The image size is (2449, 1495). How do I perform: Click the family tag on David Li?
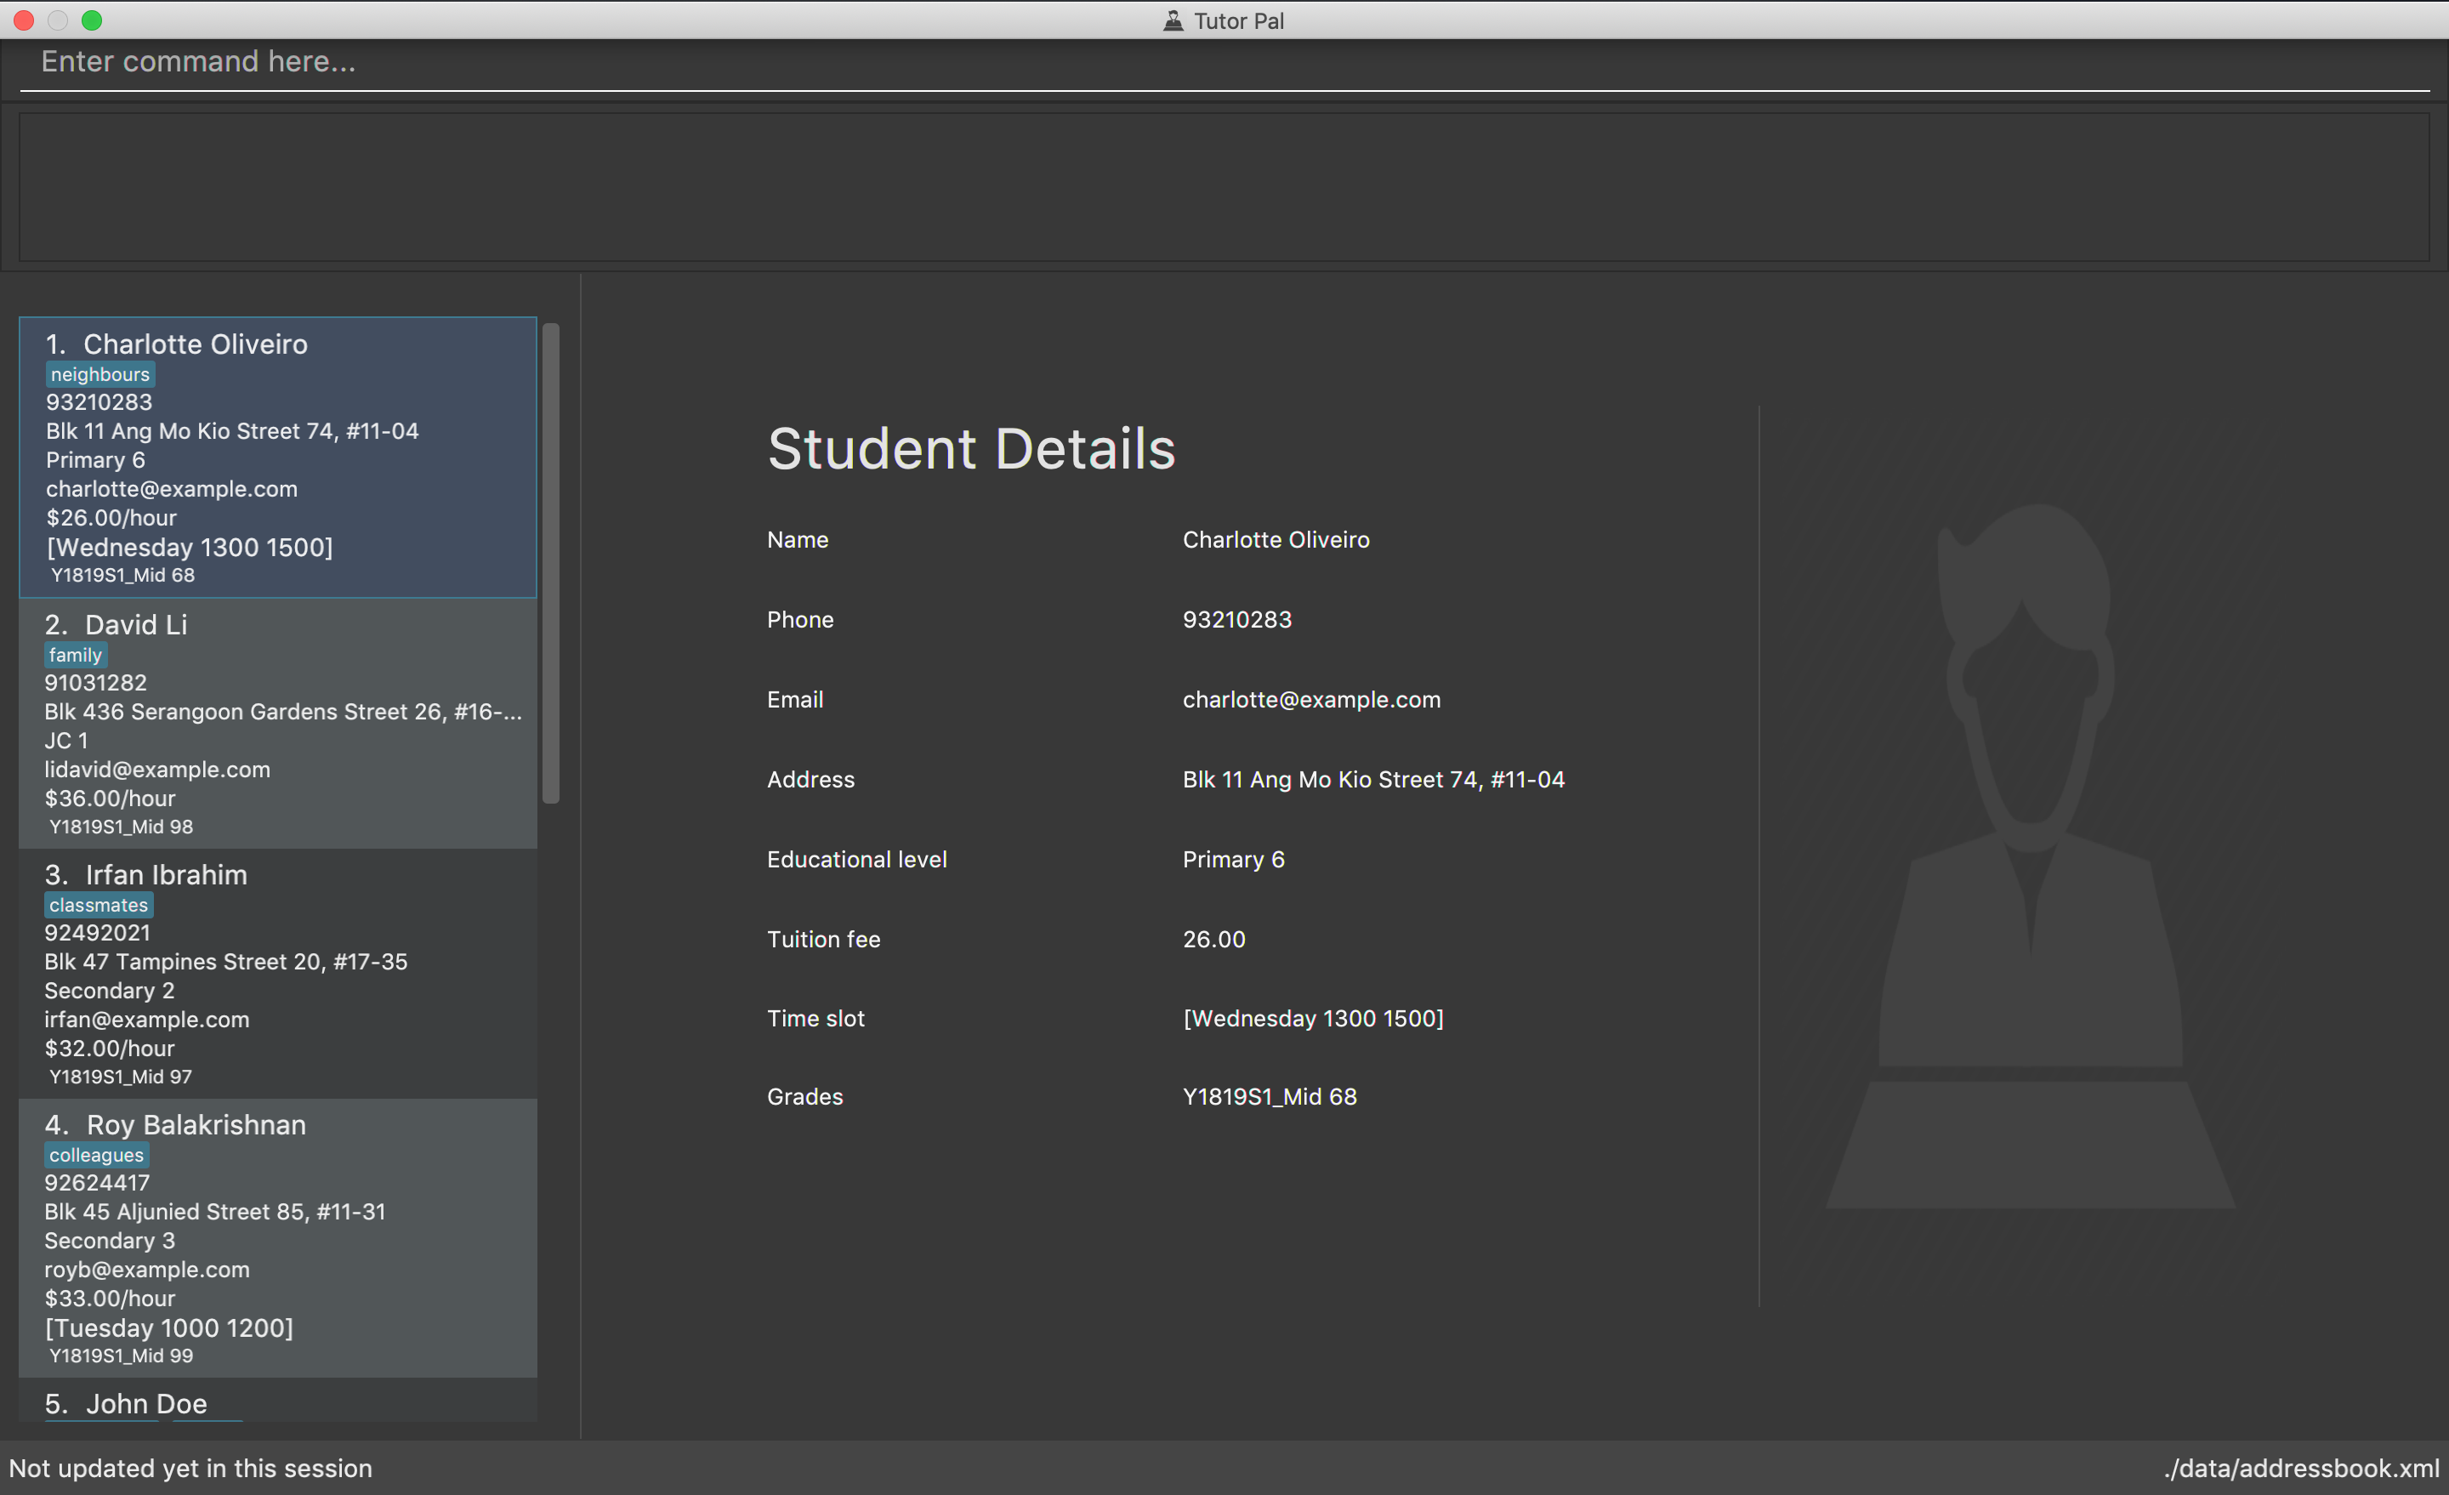[76, 655]
